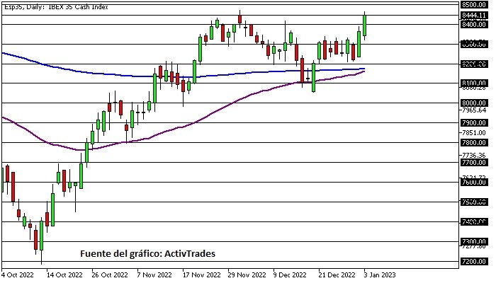496x283 pixels.
Task: Click the 29 Nov 2022 date label
Action: click(x=245, y=274)
